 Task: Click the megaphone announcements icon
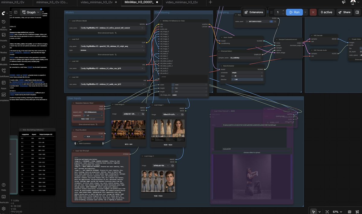coord(344,2)
